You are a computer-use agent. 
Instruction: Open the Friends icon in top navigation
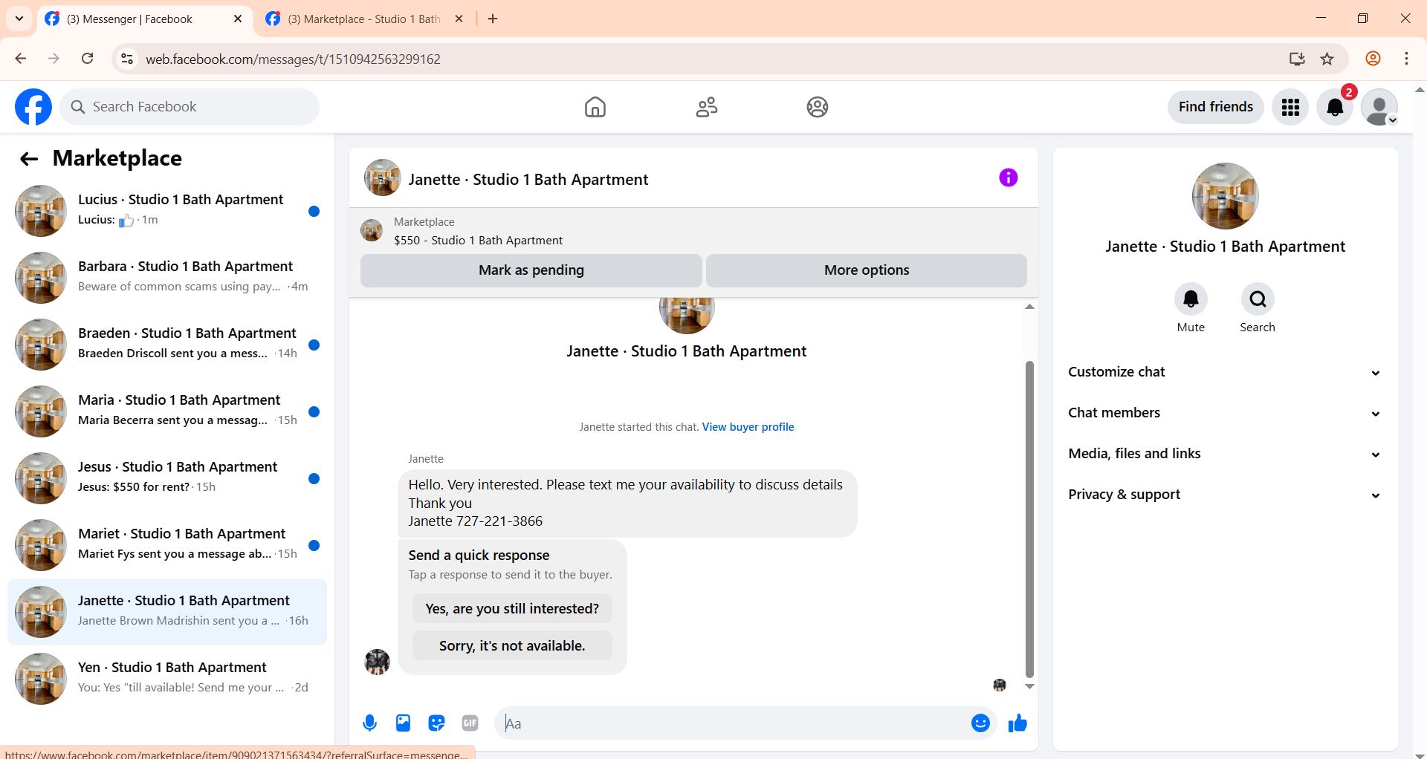coord(707,107)
